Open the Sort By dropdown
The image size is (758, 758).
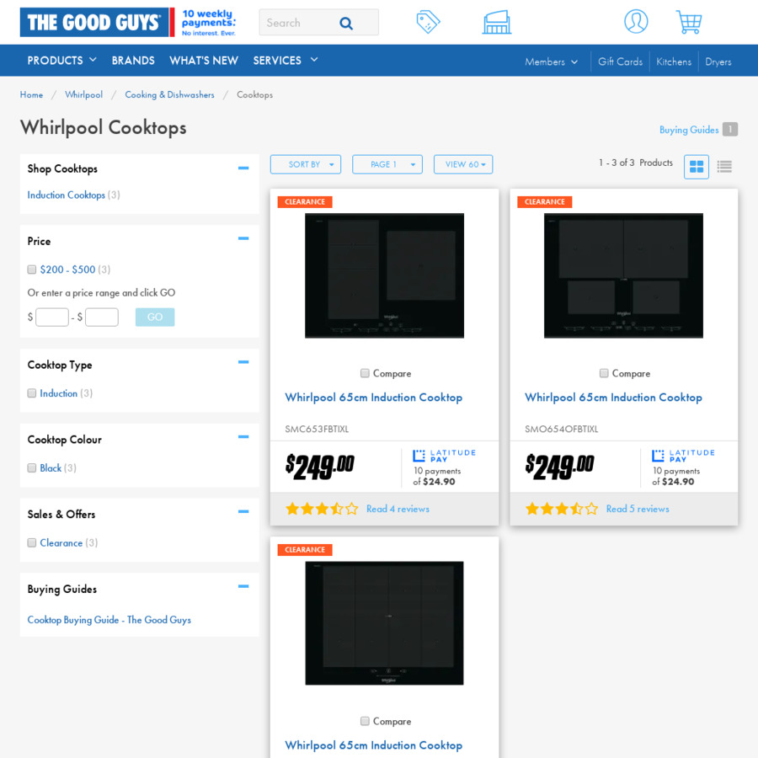(x=306, y=164)
